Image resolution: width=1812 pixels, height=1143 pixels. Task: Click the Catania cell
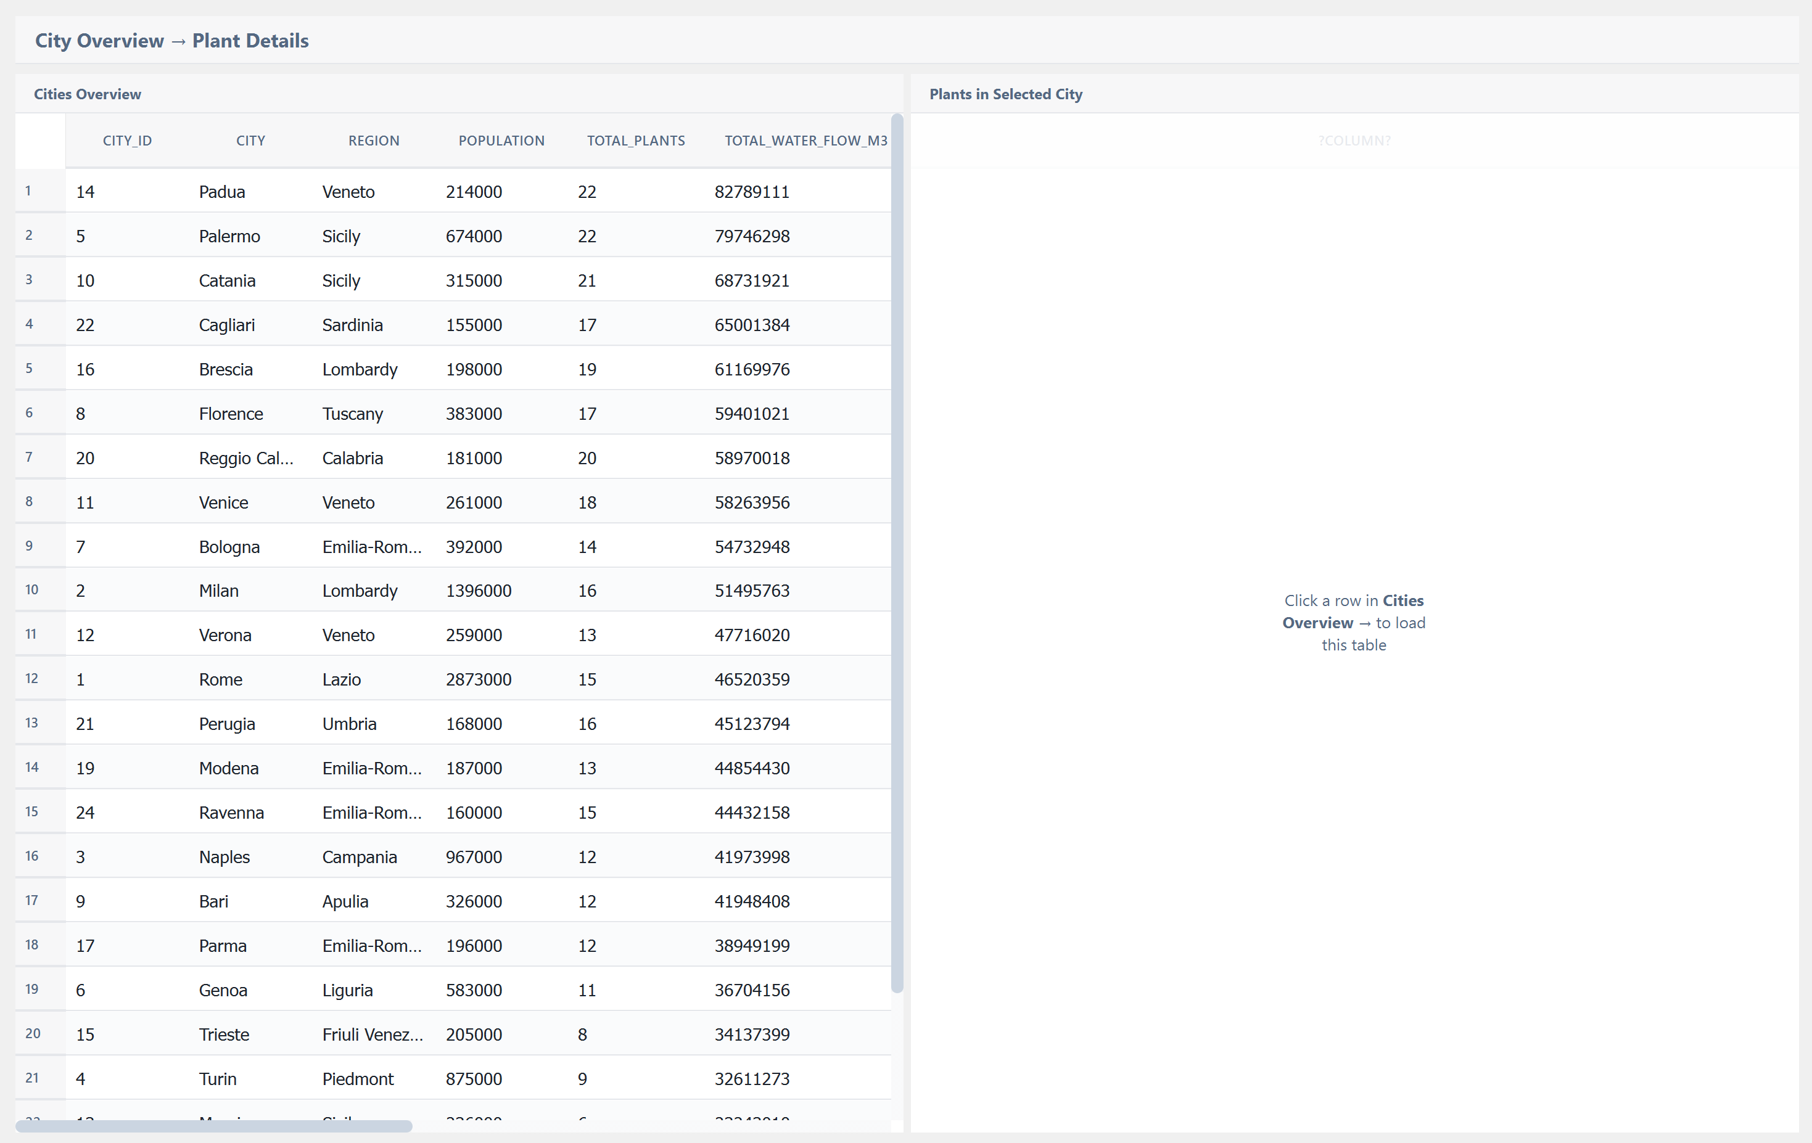point(226,281)
